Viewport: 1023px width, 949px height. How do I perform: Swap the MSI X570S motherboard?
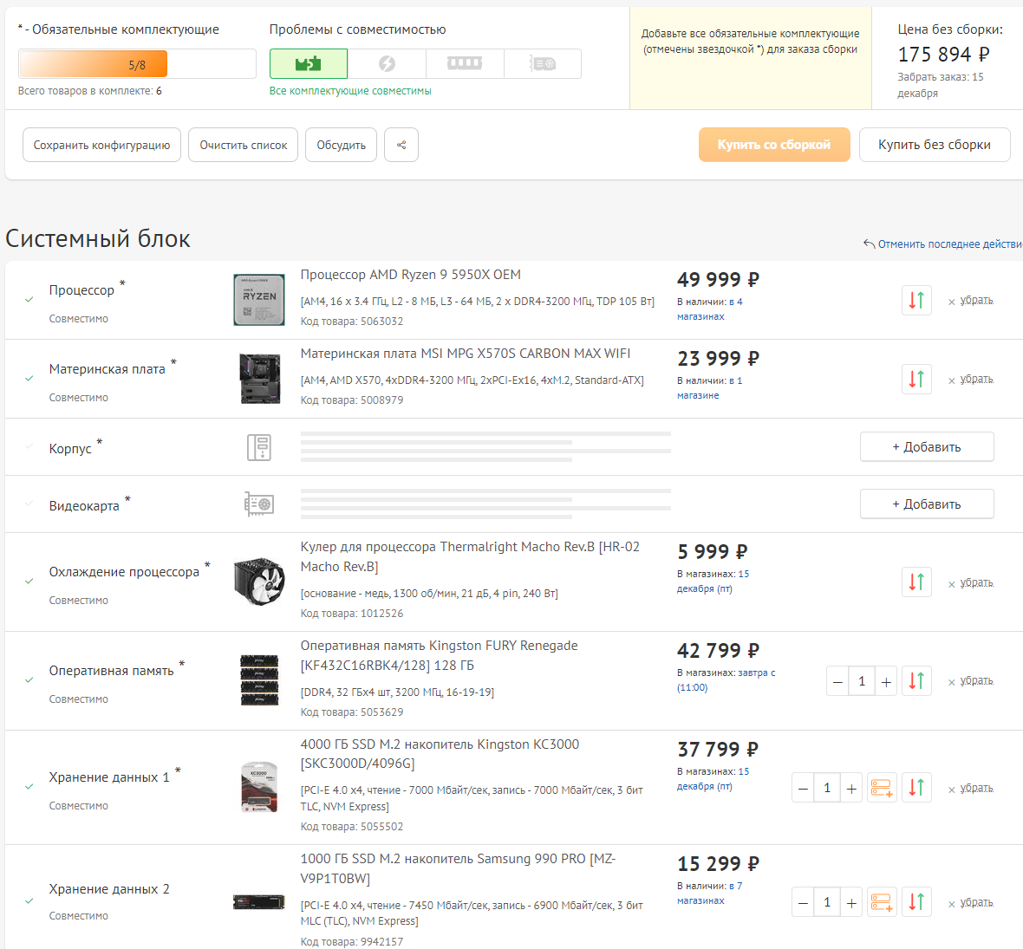click(x=916, y=380)
